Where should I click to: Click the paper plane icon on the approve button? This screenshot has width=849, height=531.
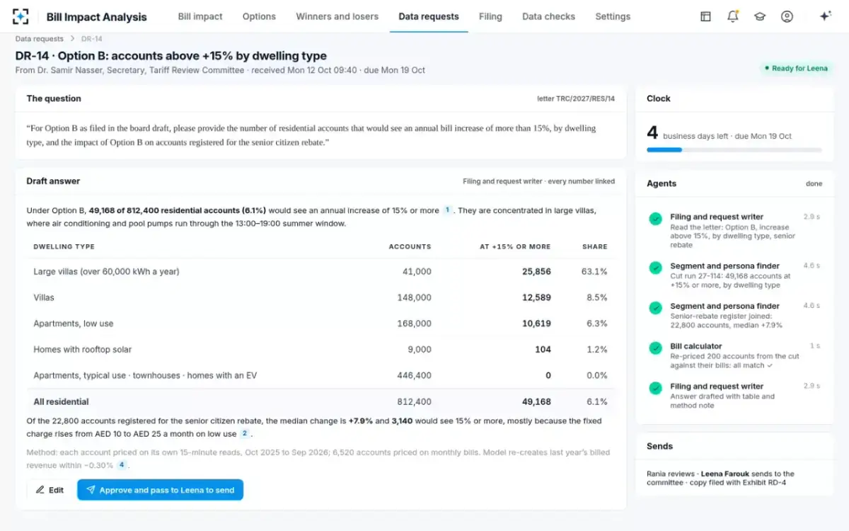pyautogui.click(x=90, y=490)
